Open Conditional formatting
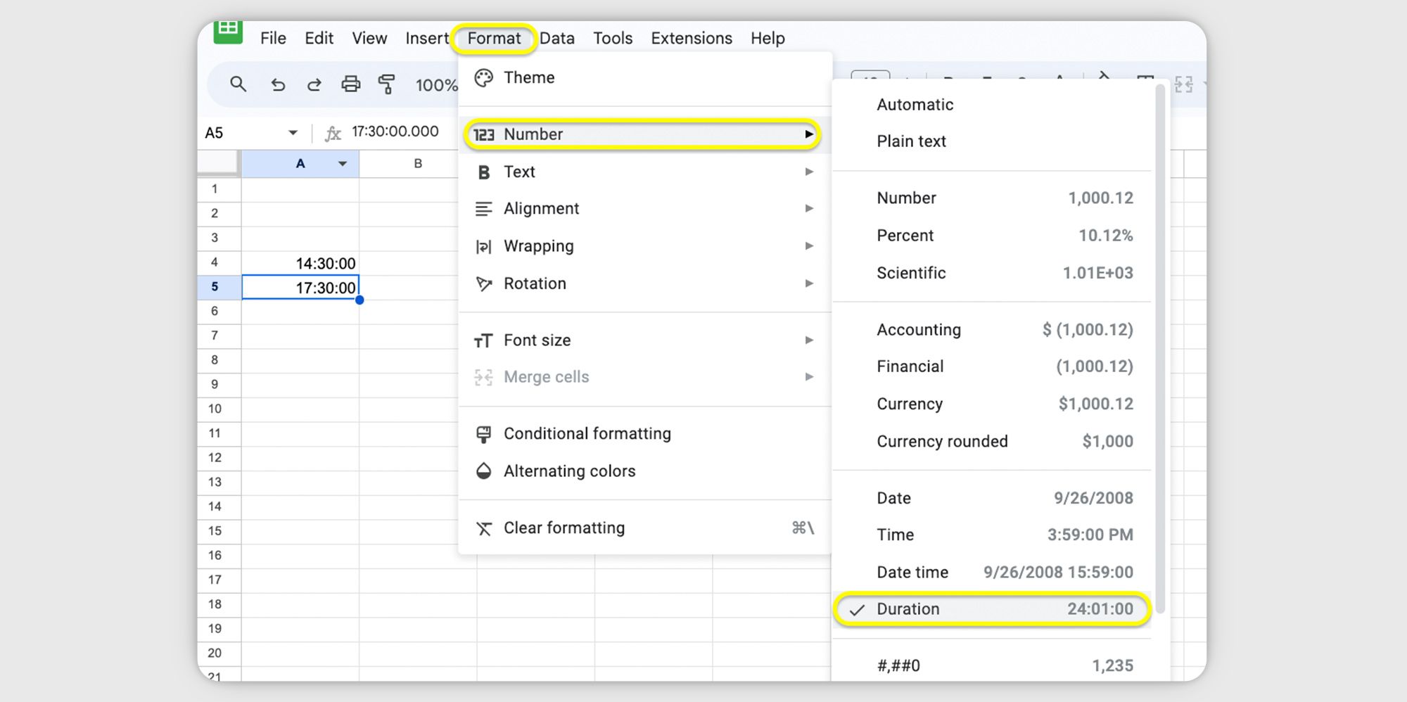The height and width of the screenshot is (702, 1407). (x=587, y=433)
